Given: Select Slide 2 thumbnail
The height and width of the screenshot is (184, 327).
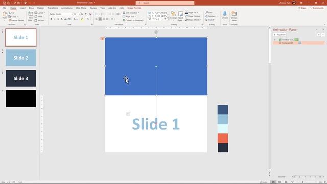Looking at the screenshot, I should pyautogui.click(x=20, y=58).
